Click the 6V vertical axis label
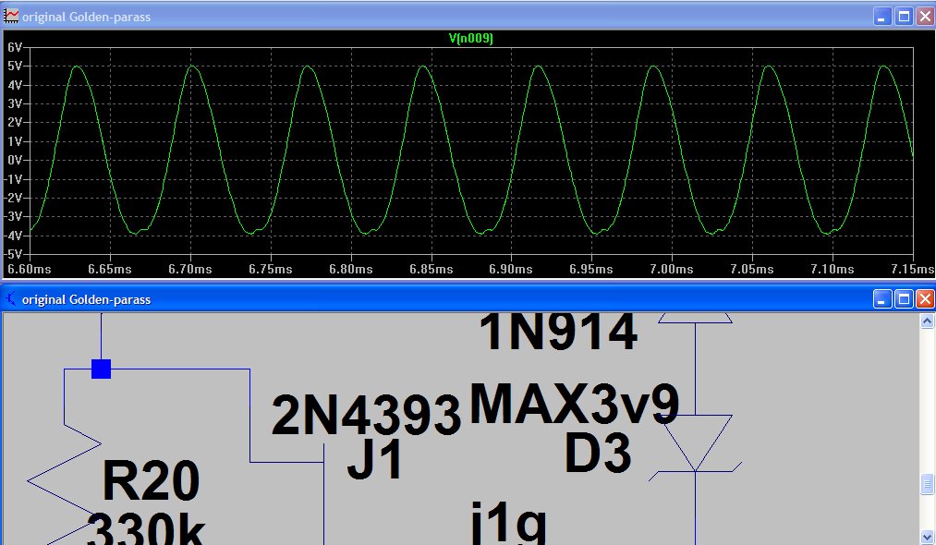The height and width of the screenshot is (545, 936). (15, 48)
